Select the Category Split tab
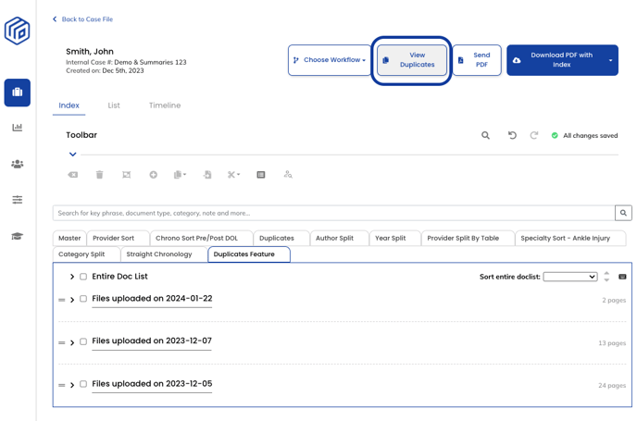The width and height of the screenshot is (637, 421). 86,254
